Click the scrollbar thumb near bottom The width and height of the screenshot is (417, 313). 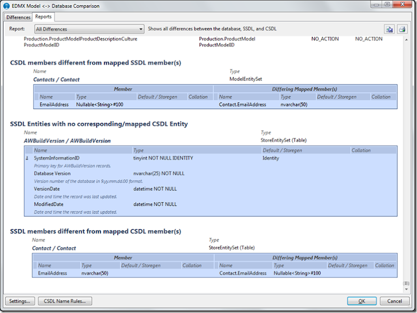(x=407, y=283)
